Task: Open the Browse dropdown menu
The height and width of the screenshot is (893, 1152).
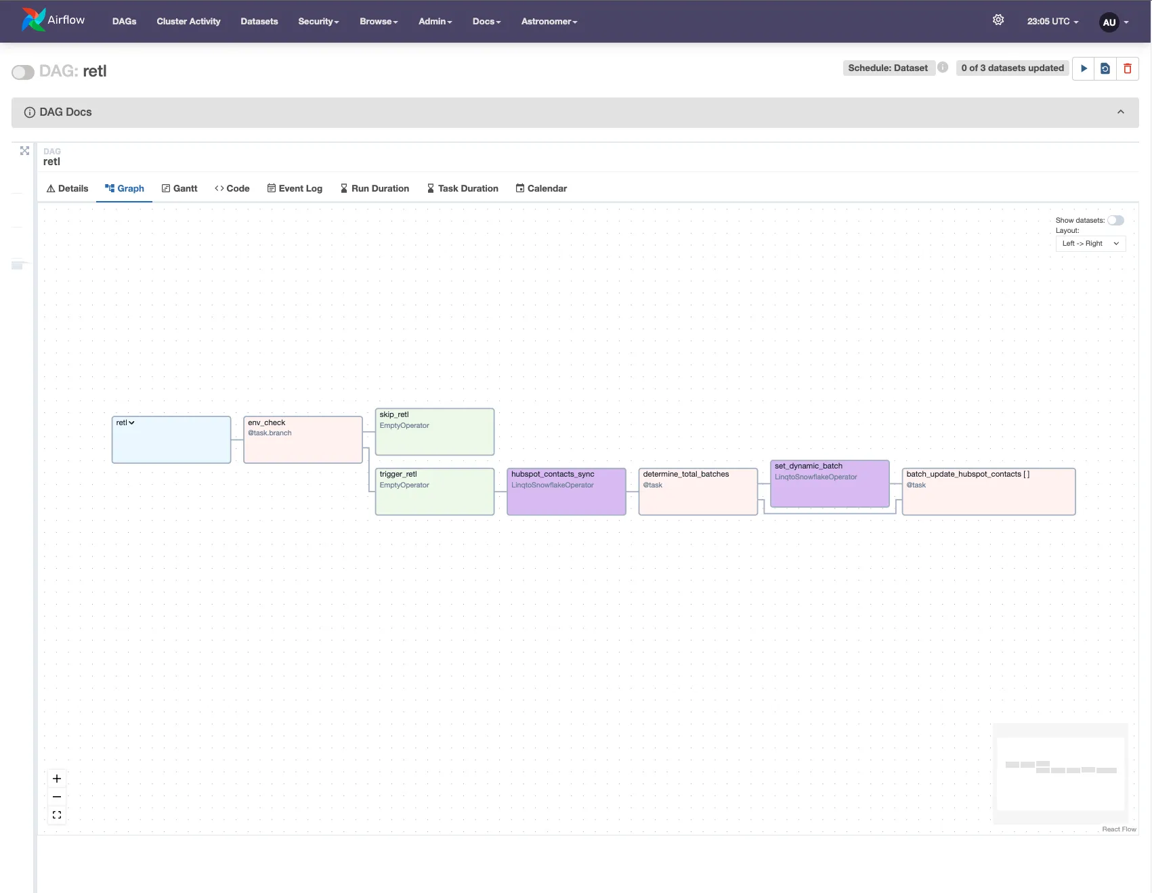Action: point(379,22)
